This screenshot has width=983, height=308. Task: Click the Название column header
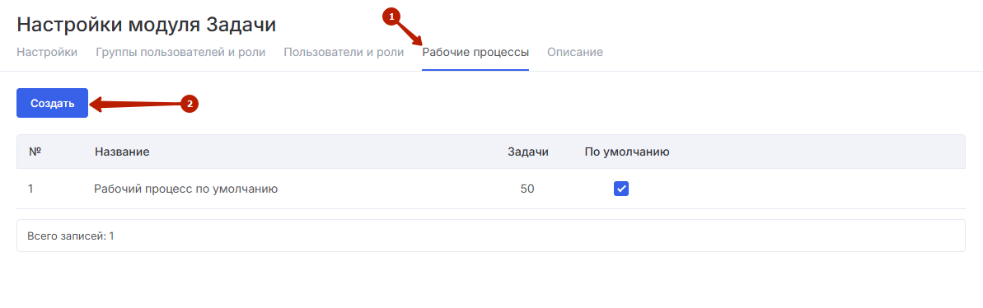(122, 152)
